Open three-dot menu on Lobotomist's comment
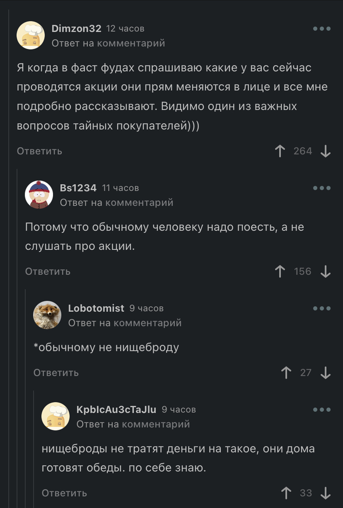Viewport: 343px width, 508px height. tap(322, 308)
